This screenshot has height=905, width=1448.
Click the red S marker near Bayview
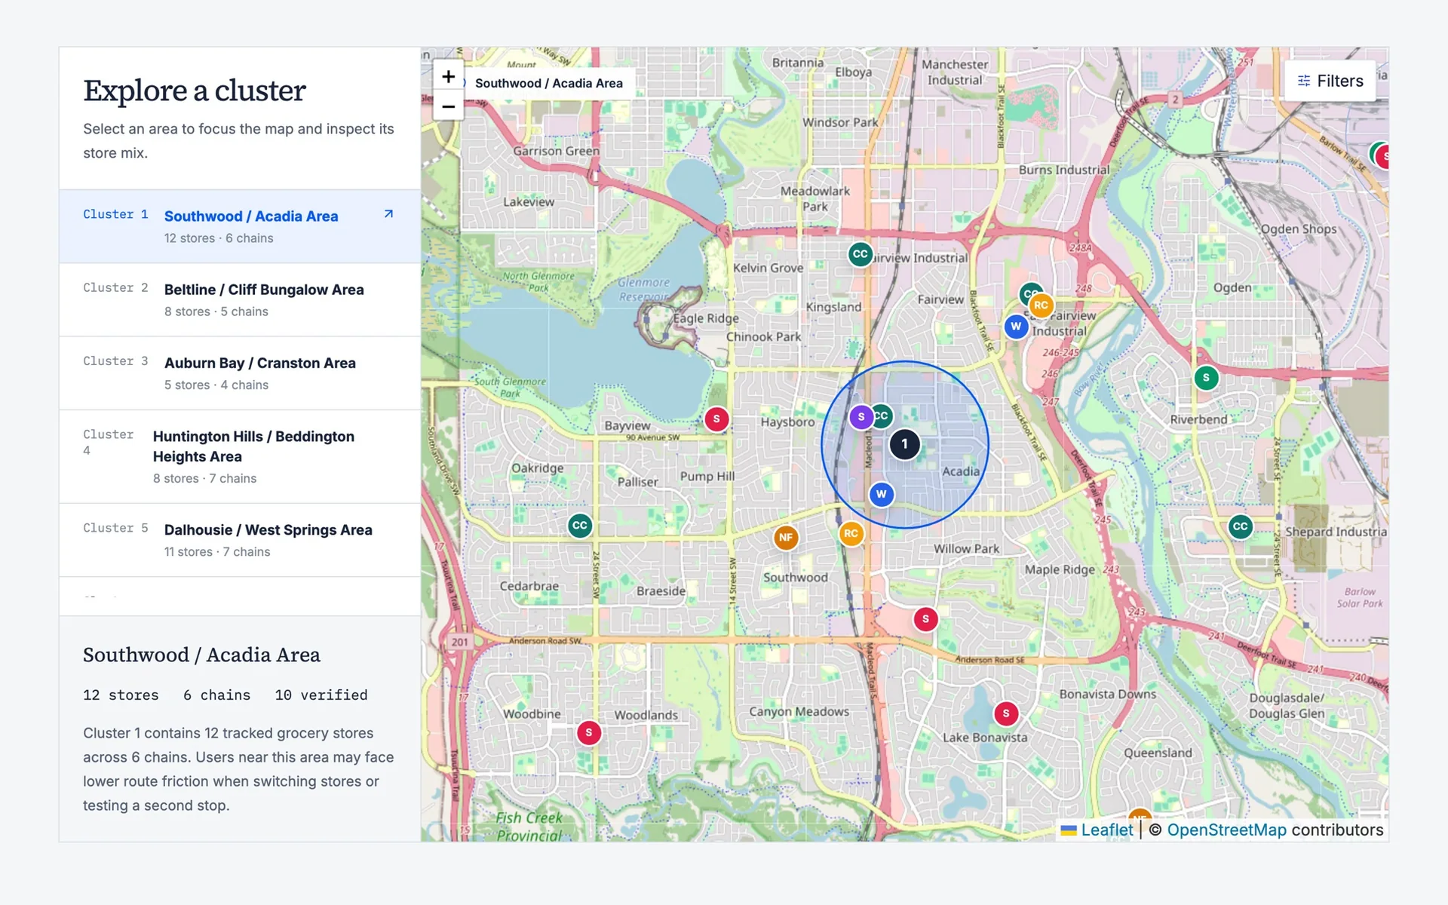[716, 419]
